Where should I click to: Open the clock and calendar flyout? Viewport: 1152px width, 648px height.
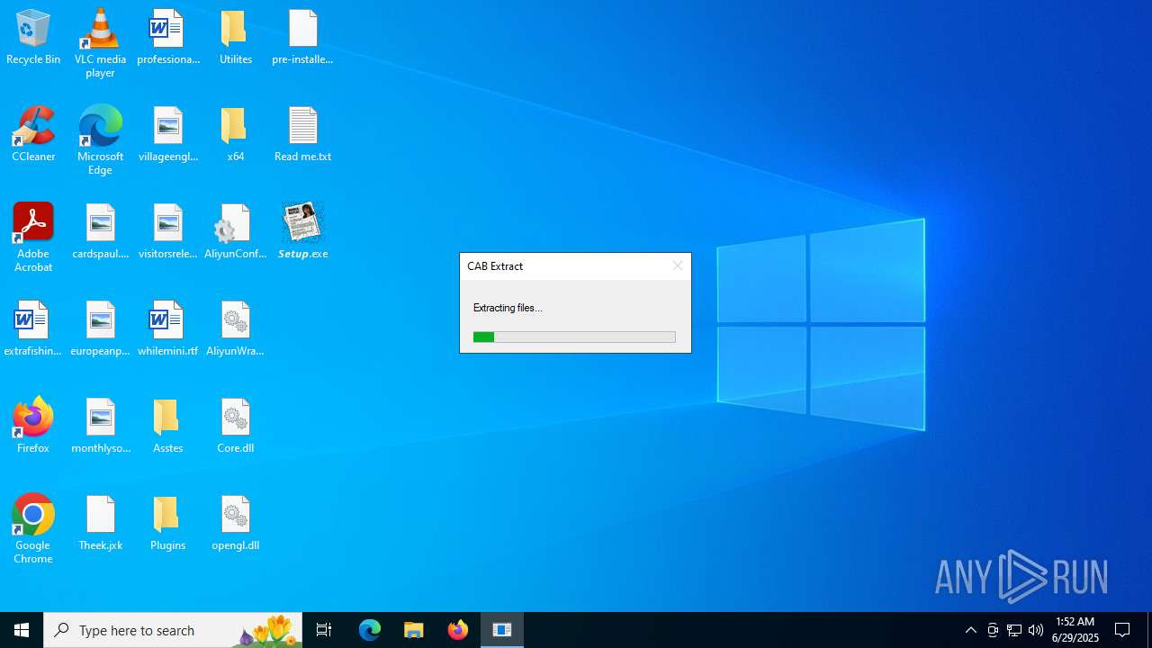1075,630
